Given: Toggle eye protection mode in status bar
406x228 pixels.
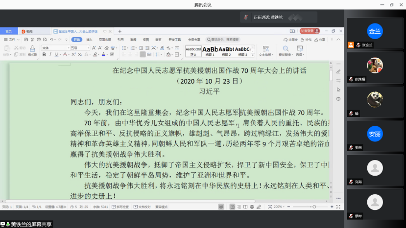Looking at the screenshot, I should pyautogui.click(x=221, y=207).
